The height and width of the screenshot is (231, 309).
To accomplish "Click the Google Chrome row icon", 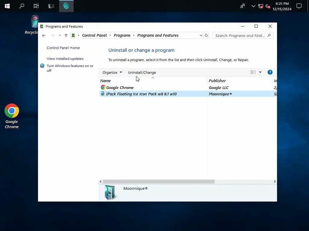I will 103,88.
